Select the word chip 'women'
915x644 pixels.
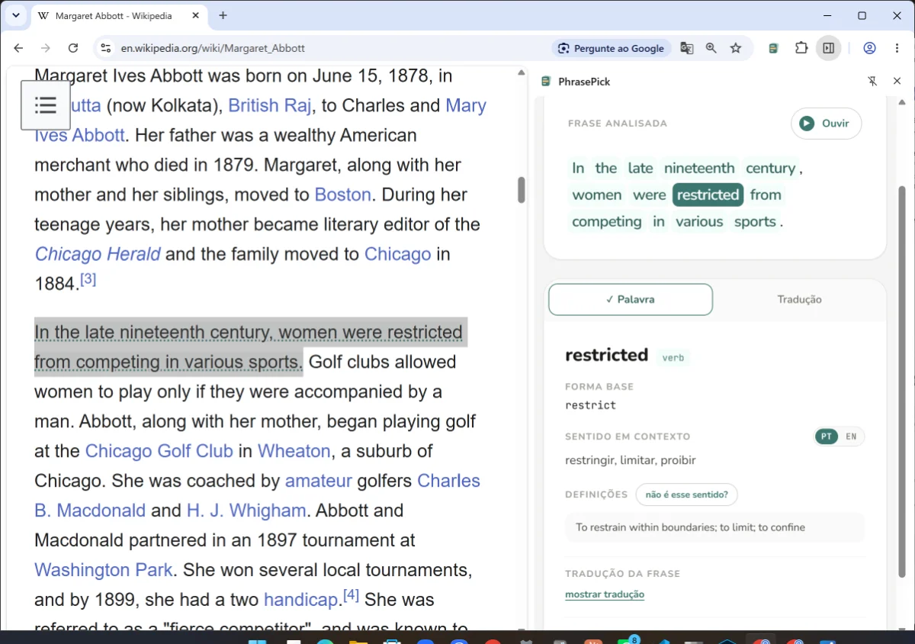(x=597, y=195)
